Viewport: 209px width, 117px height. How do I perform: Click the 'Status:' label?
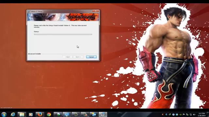point(36,32)
